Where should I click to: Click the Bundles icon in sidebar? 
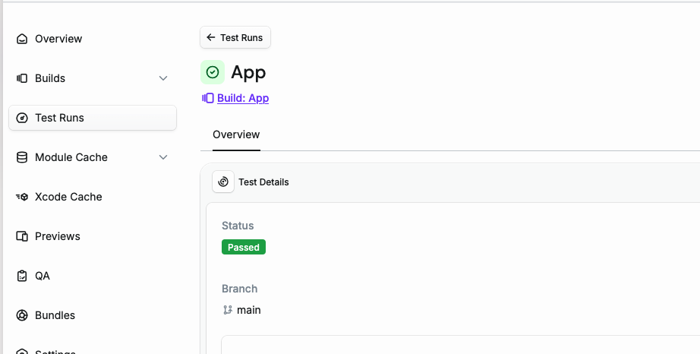22,315
